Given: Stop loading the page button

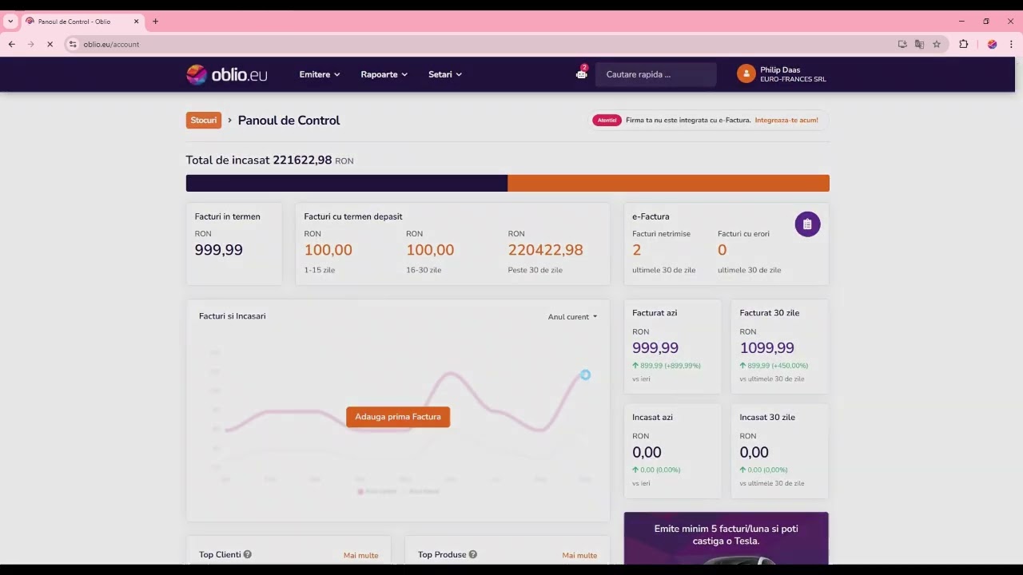Looking at the screenshot, I should click(x=50, y=44).
